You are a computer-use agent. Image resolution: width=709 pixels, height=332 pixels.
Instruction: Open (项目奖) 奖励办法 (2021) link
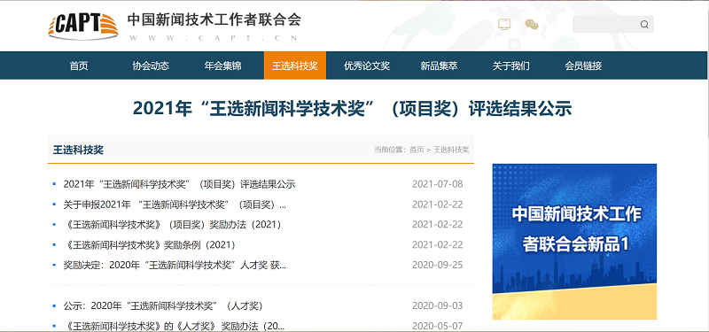point(174,225)
